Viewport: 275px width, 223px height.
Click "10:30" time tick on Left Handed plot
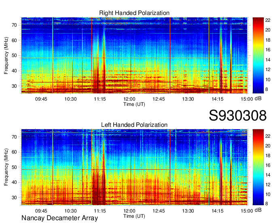[x=70, y=211]
